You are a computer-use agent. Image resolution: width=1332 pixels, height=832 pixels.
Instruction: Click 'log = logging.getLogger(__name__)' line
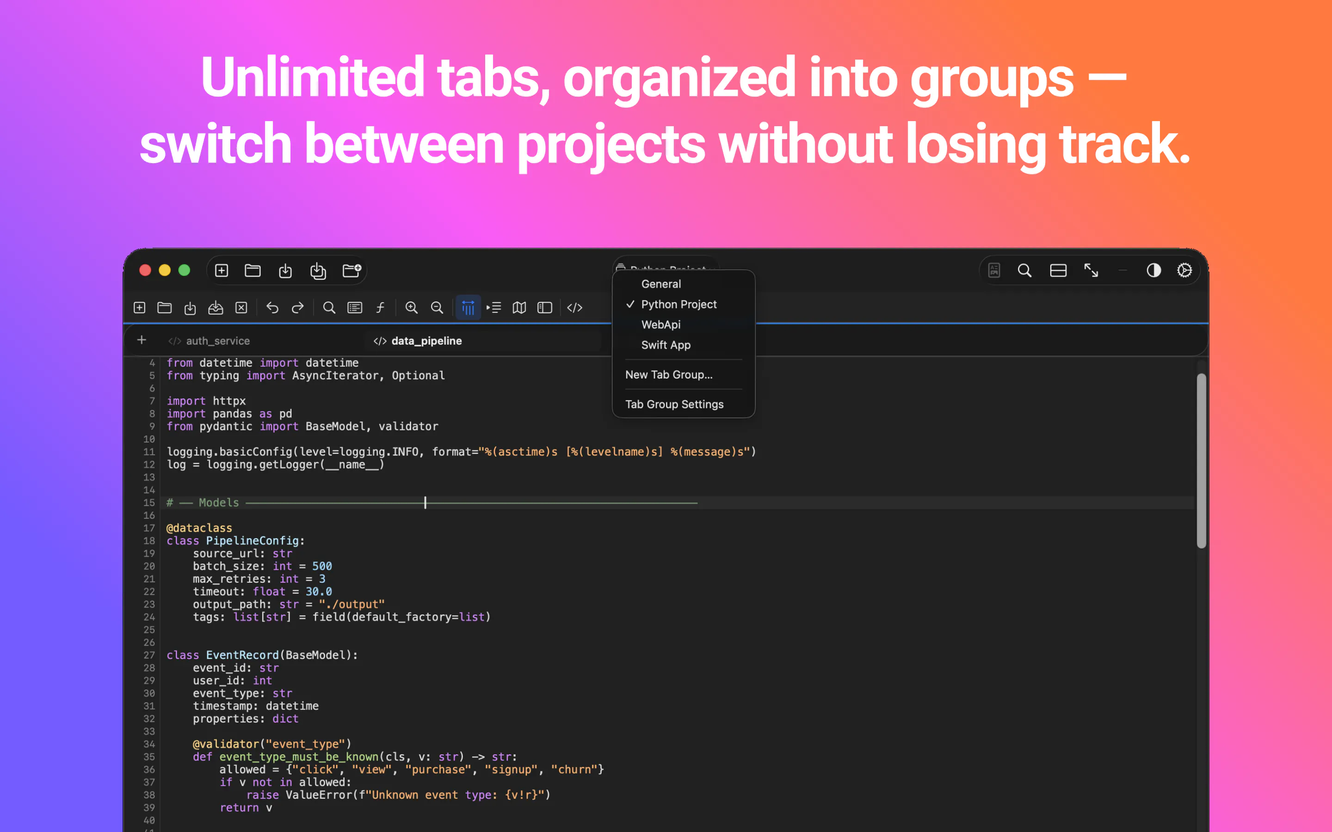(x=275, y=465)
